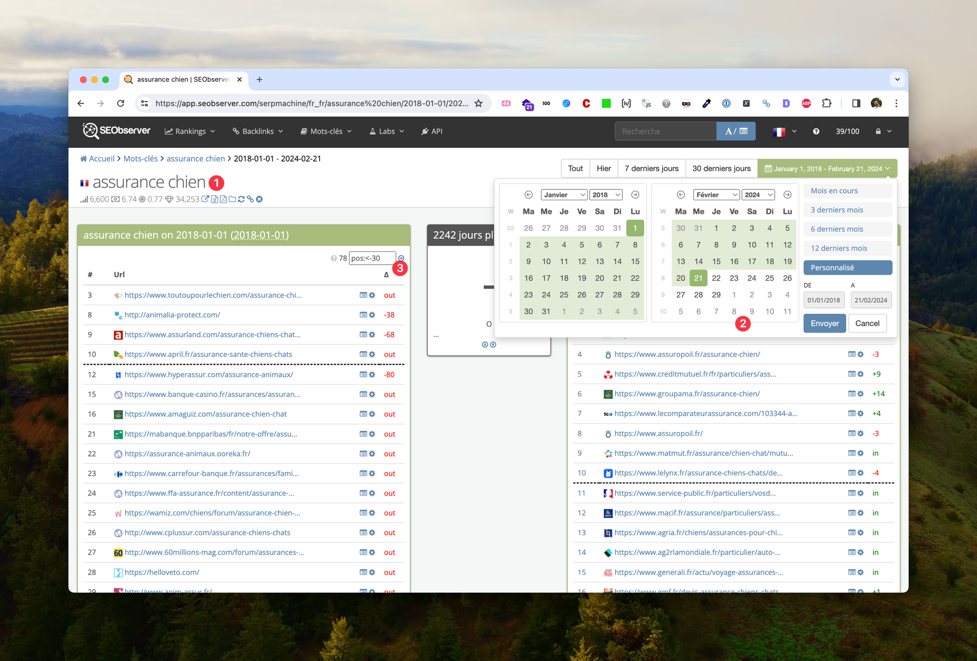The height and width of the screenshot is (661, 977).
Task: Click apply-filter icon beside pos:<-30 field
Action: (401, 258)
